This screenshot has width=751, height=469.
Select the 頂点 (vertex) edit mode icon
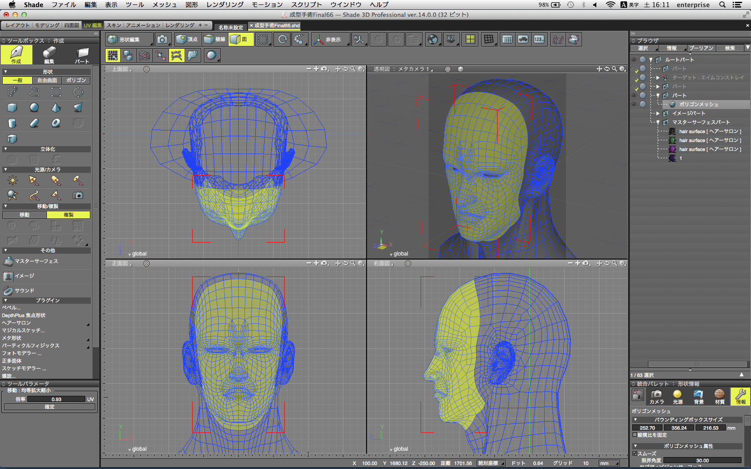187,40
